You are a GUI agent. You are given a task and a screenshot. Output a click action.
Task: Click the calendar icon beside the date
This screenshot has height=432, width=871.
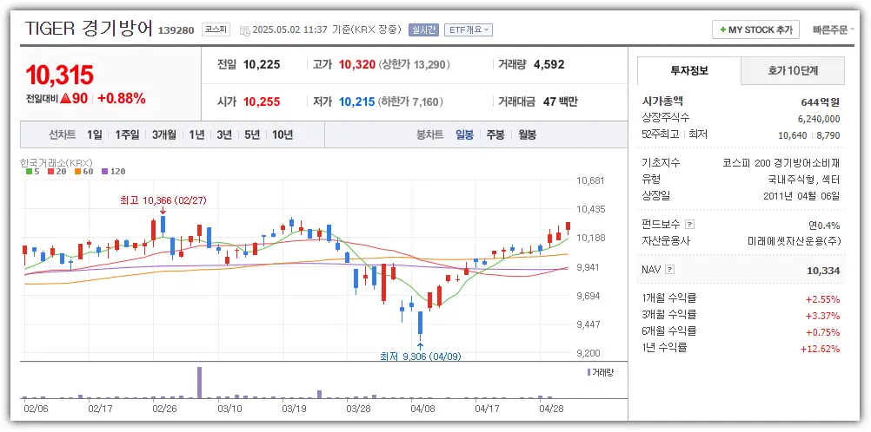pos(243,30)
